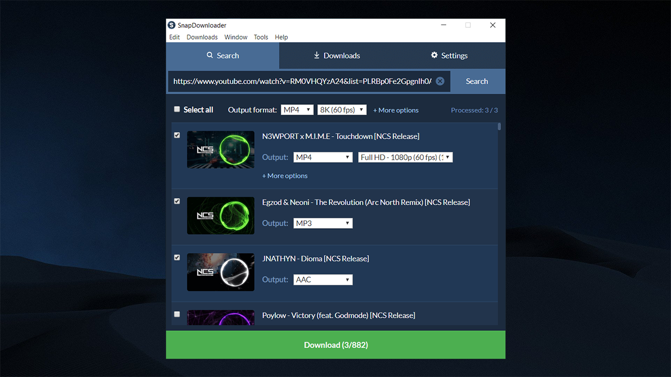Open the AAC output dropdown for Dioma

pos(323,280)
